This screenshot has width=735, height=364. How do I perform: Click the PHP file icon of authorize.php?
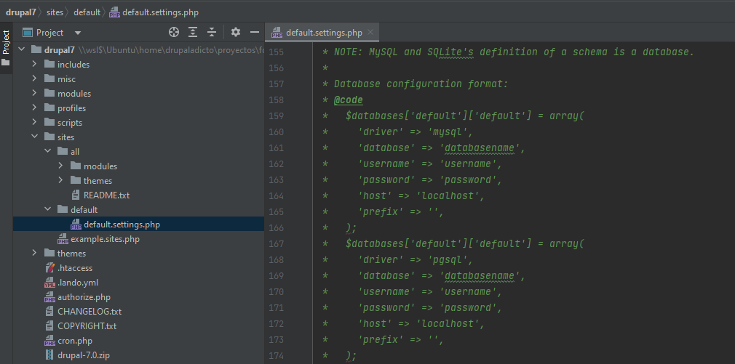click(x=49, y=297)
